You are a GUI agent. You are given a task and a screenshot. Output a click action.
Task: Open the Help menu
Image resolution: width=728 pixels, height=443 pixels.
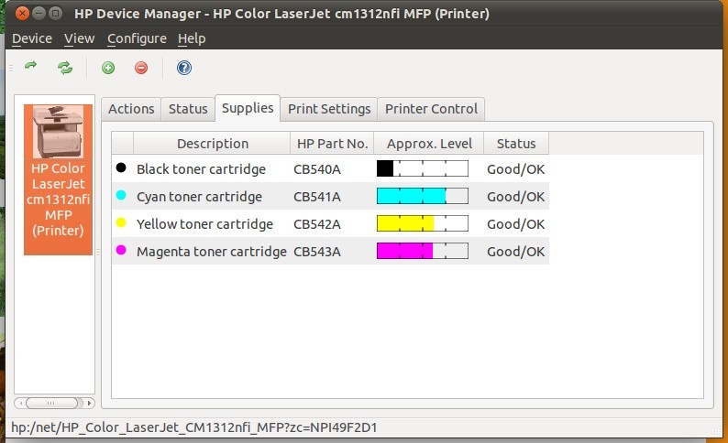click(192, 38)
